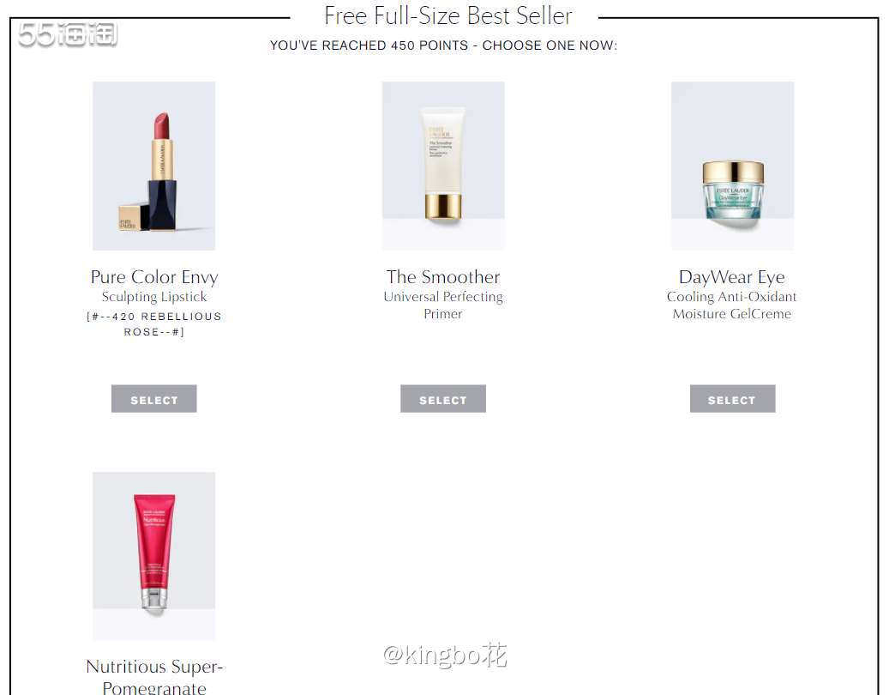Open the DayWear Eye jar image
The image size is (889, 695).
coord(732,166)
